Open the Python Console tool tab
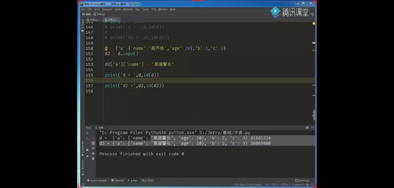The height and width of the screenshot is (188, 394). pyautogui.click(x=97, y=180)
